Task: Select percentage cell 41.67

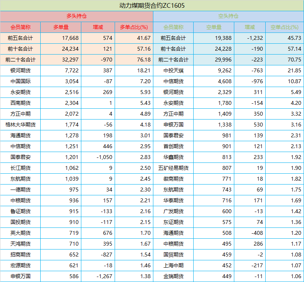Action: (144, 38)
